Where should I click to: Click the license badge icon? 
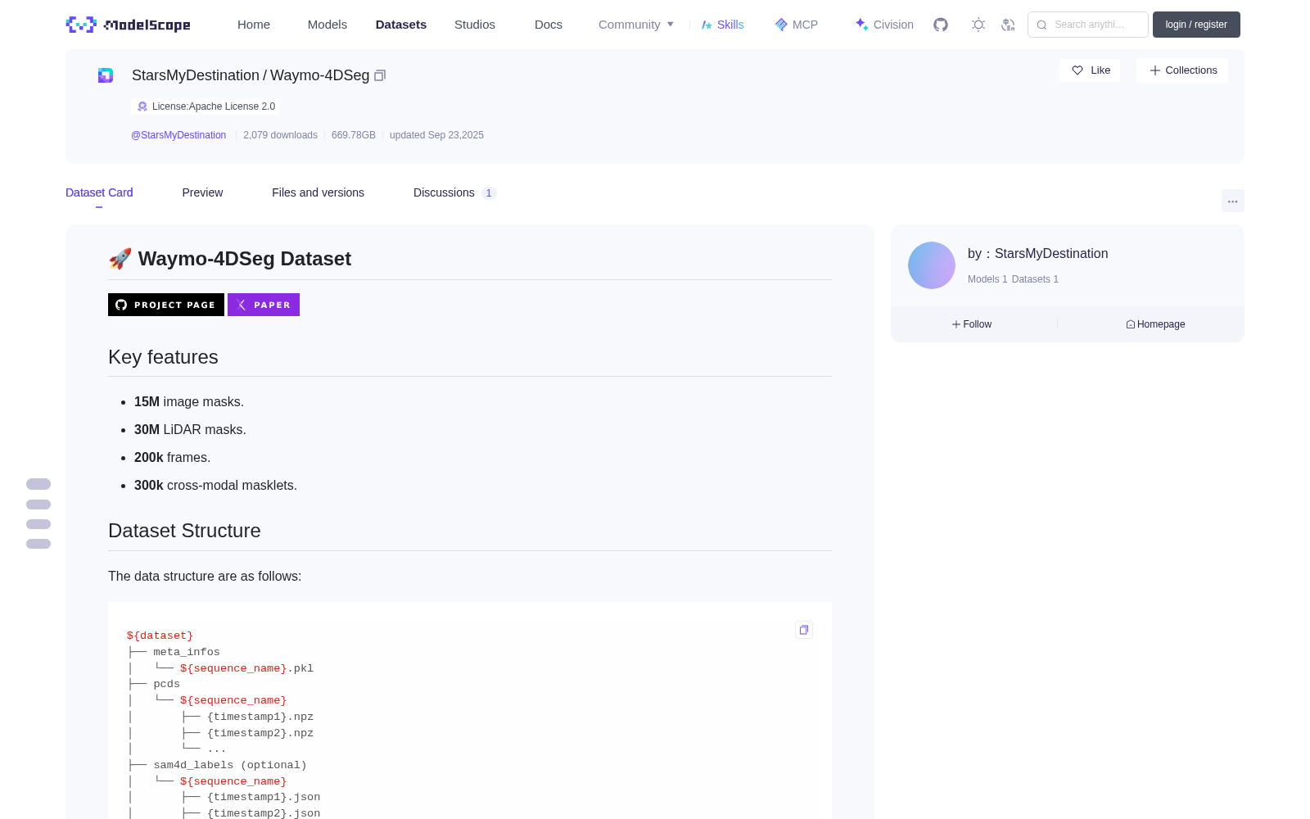click(142, 106)
